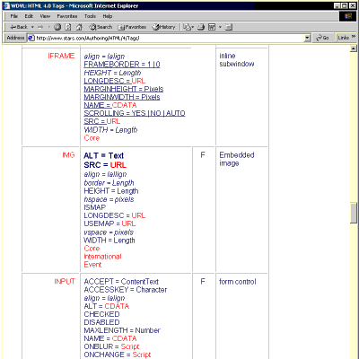Click the page icon beside the URL
Viewport: 359px width, 359px height.
(x=31, y=38)
